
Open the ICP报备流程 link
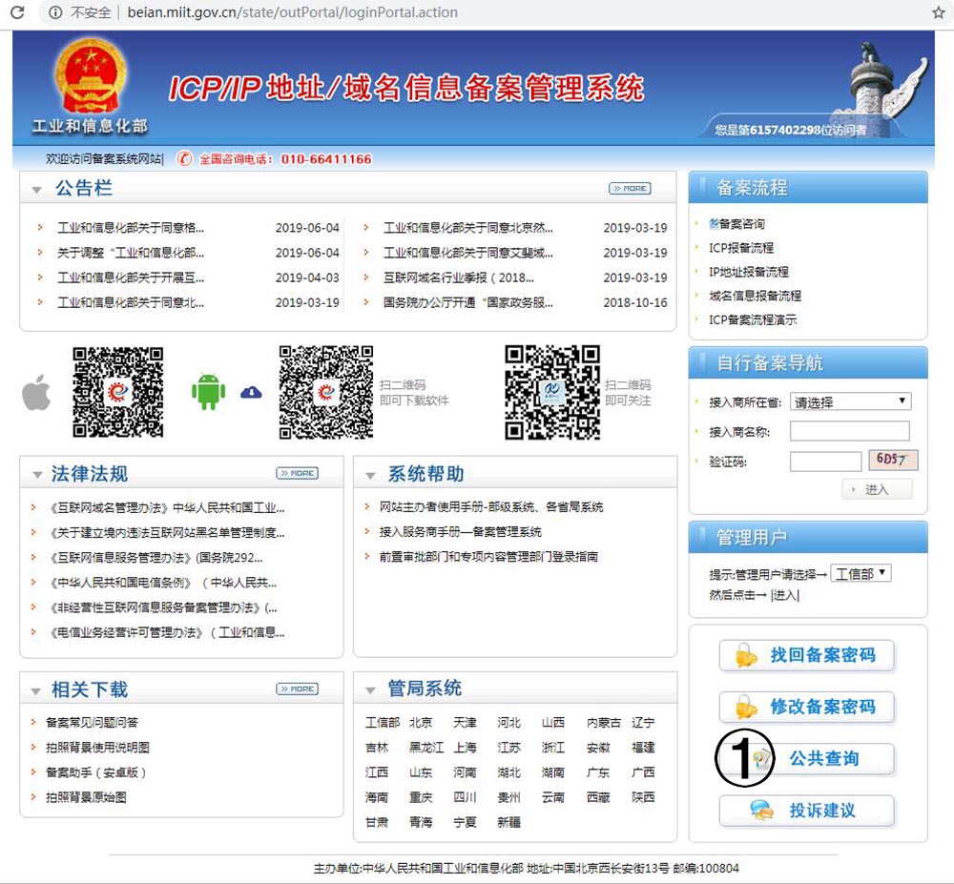coord(740,248)
